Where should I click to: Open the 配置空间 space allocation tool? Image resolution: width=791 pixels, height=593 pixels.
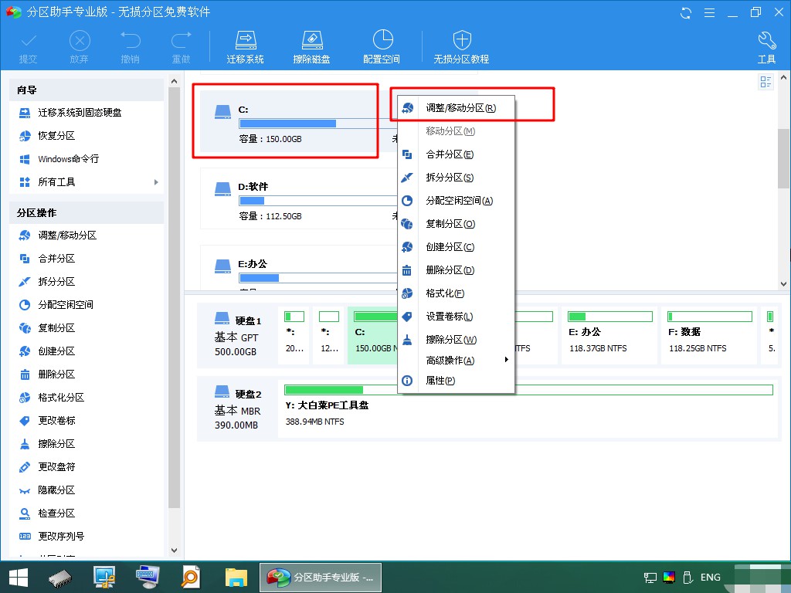[382, 44]
